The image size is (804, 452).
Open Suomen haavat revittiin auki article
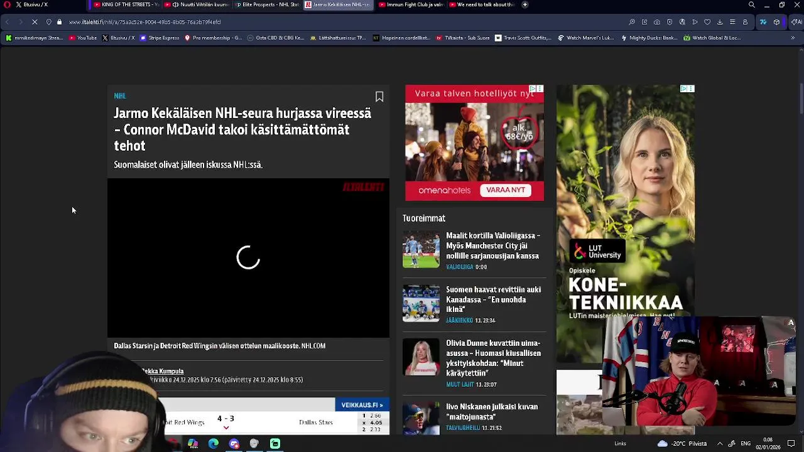coord(493,299)
